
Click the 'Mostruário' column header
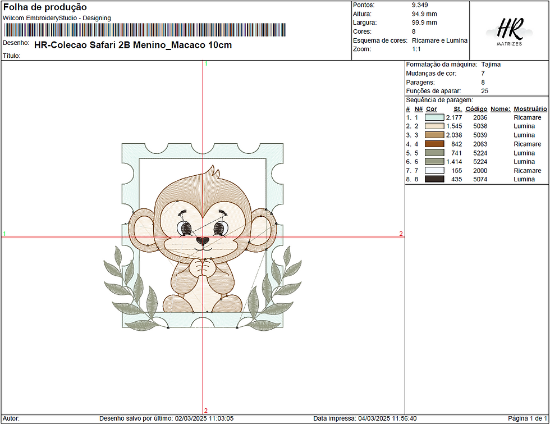(530, 109)
